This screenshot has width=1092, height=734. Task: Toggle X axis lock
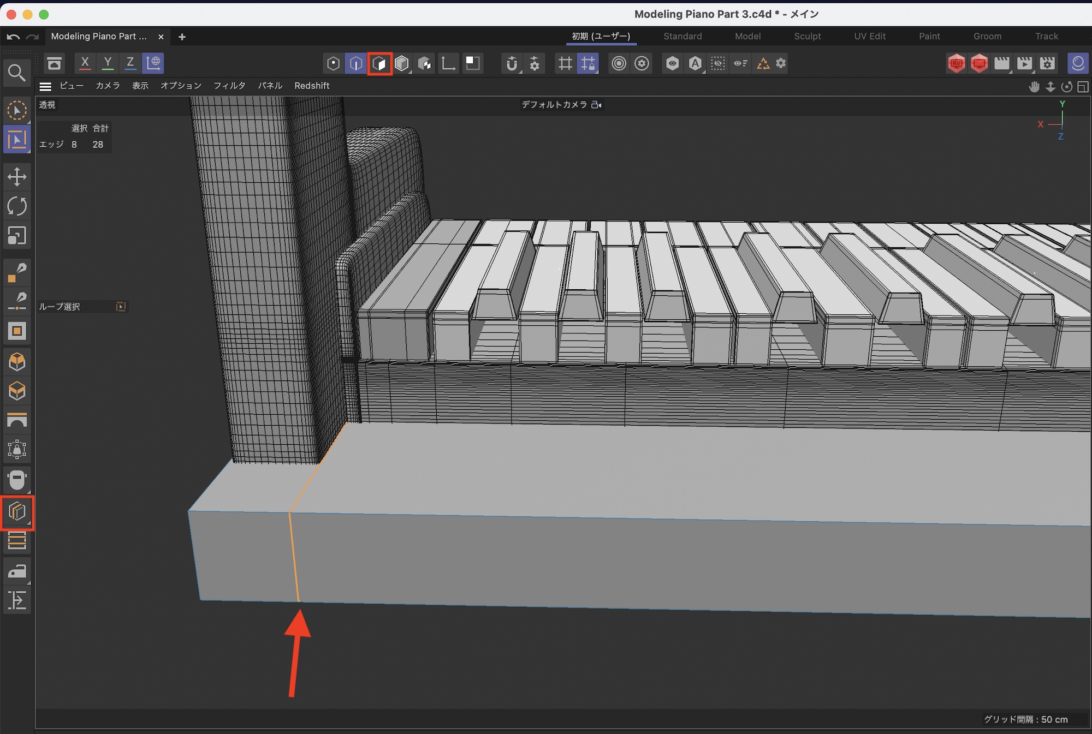[85, 63]
